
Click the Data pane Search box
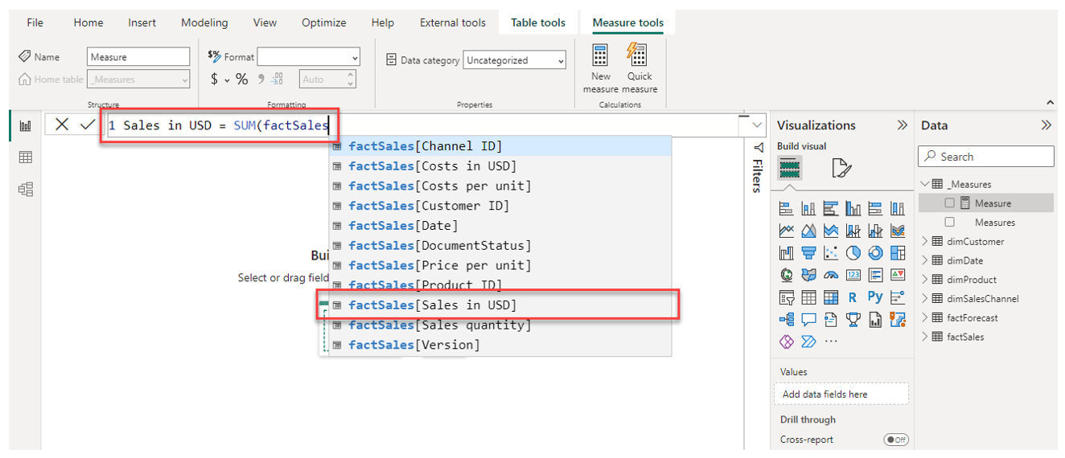pyautogui.click(x=986, y=157)
